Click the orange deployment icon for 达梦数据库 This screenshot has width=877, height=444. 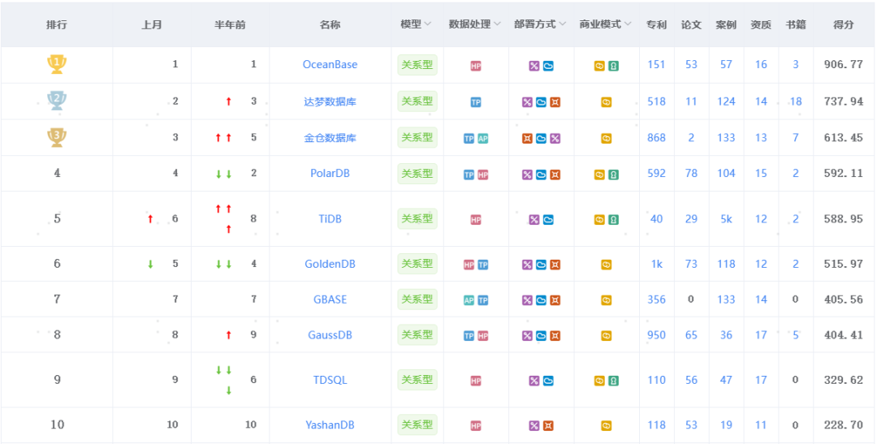pyautogui.click(x=555, y=102)
